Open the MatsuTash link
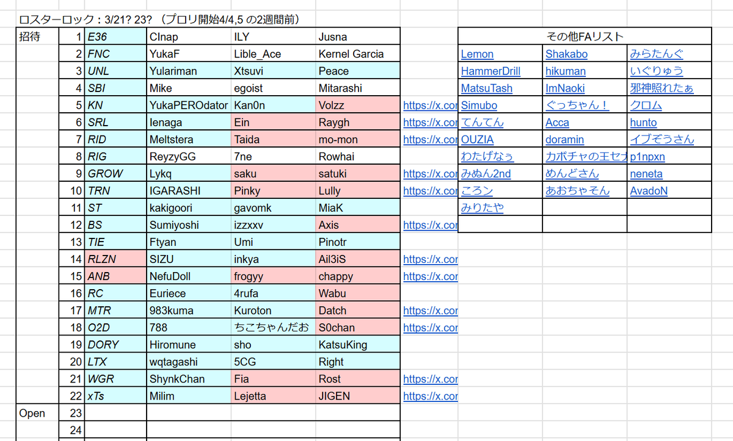This screenshot has width=733, height=441. pyautogui.click(x=487, y=88)
